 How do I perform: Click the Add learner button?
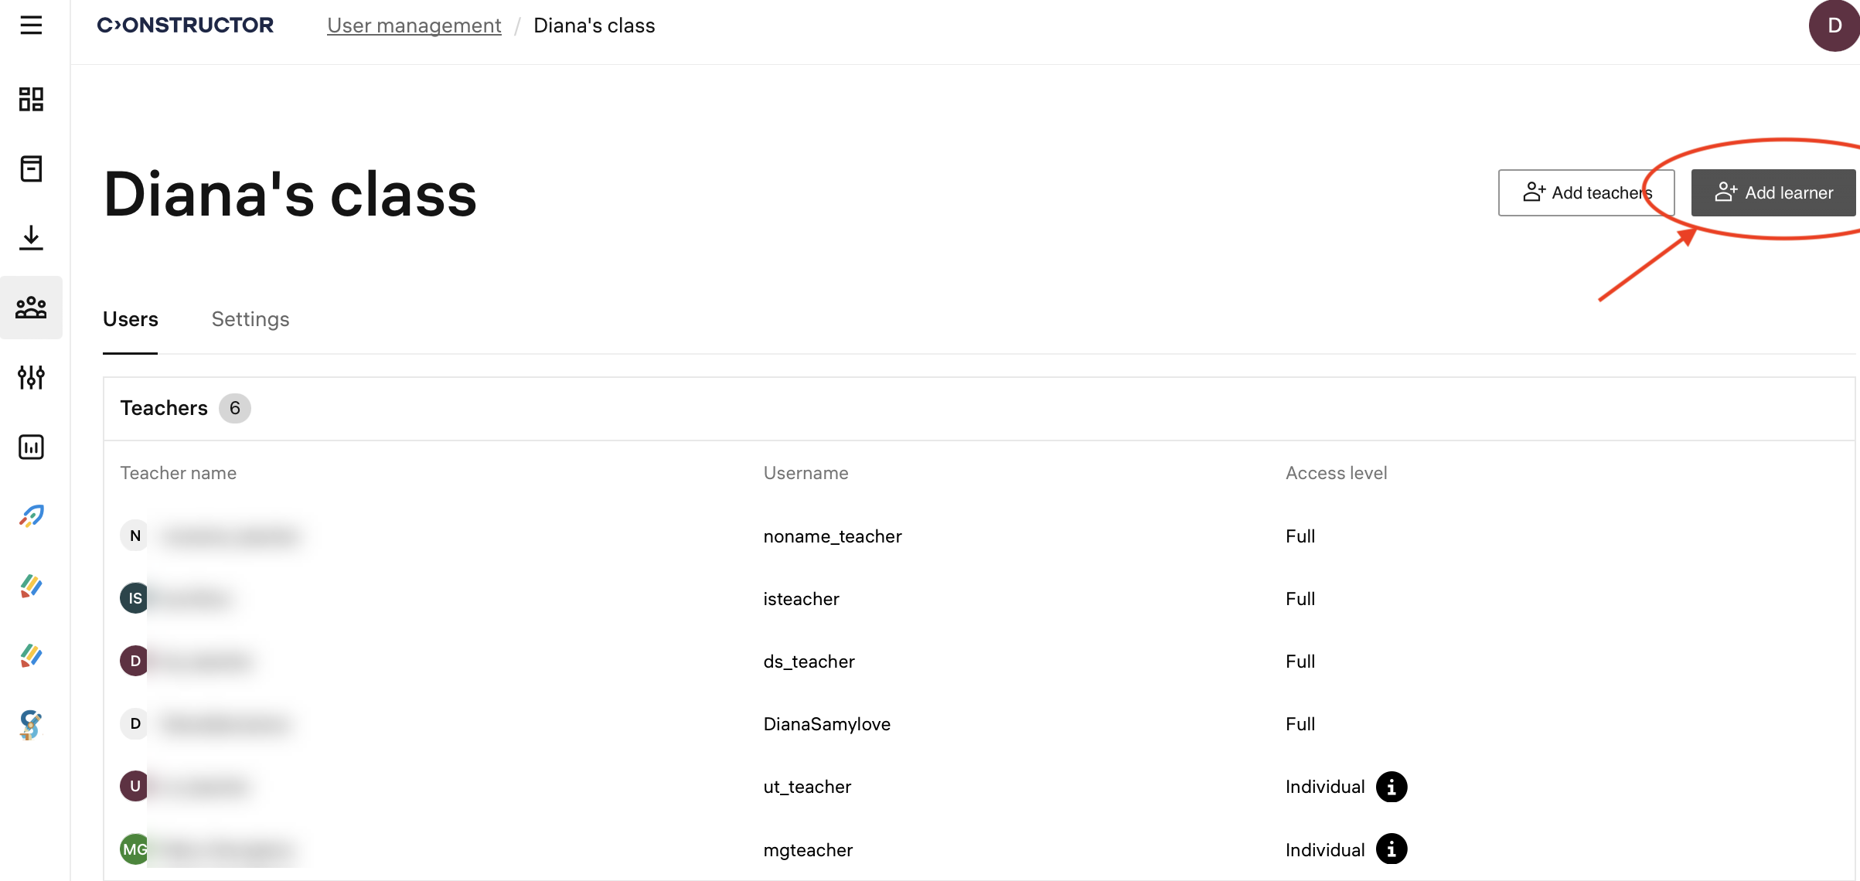(1773, 192)
